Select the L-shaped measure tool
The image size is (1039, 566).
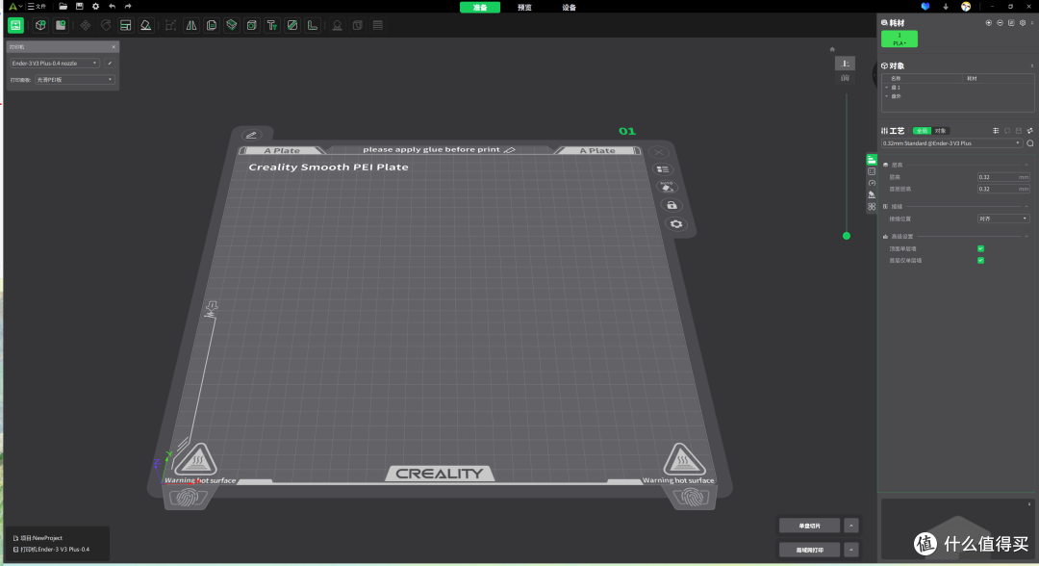pos(312,25)
